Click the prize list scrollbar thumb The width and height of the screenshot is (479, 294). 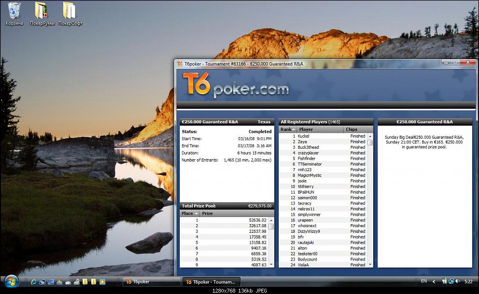click(x=271, y=227)
